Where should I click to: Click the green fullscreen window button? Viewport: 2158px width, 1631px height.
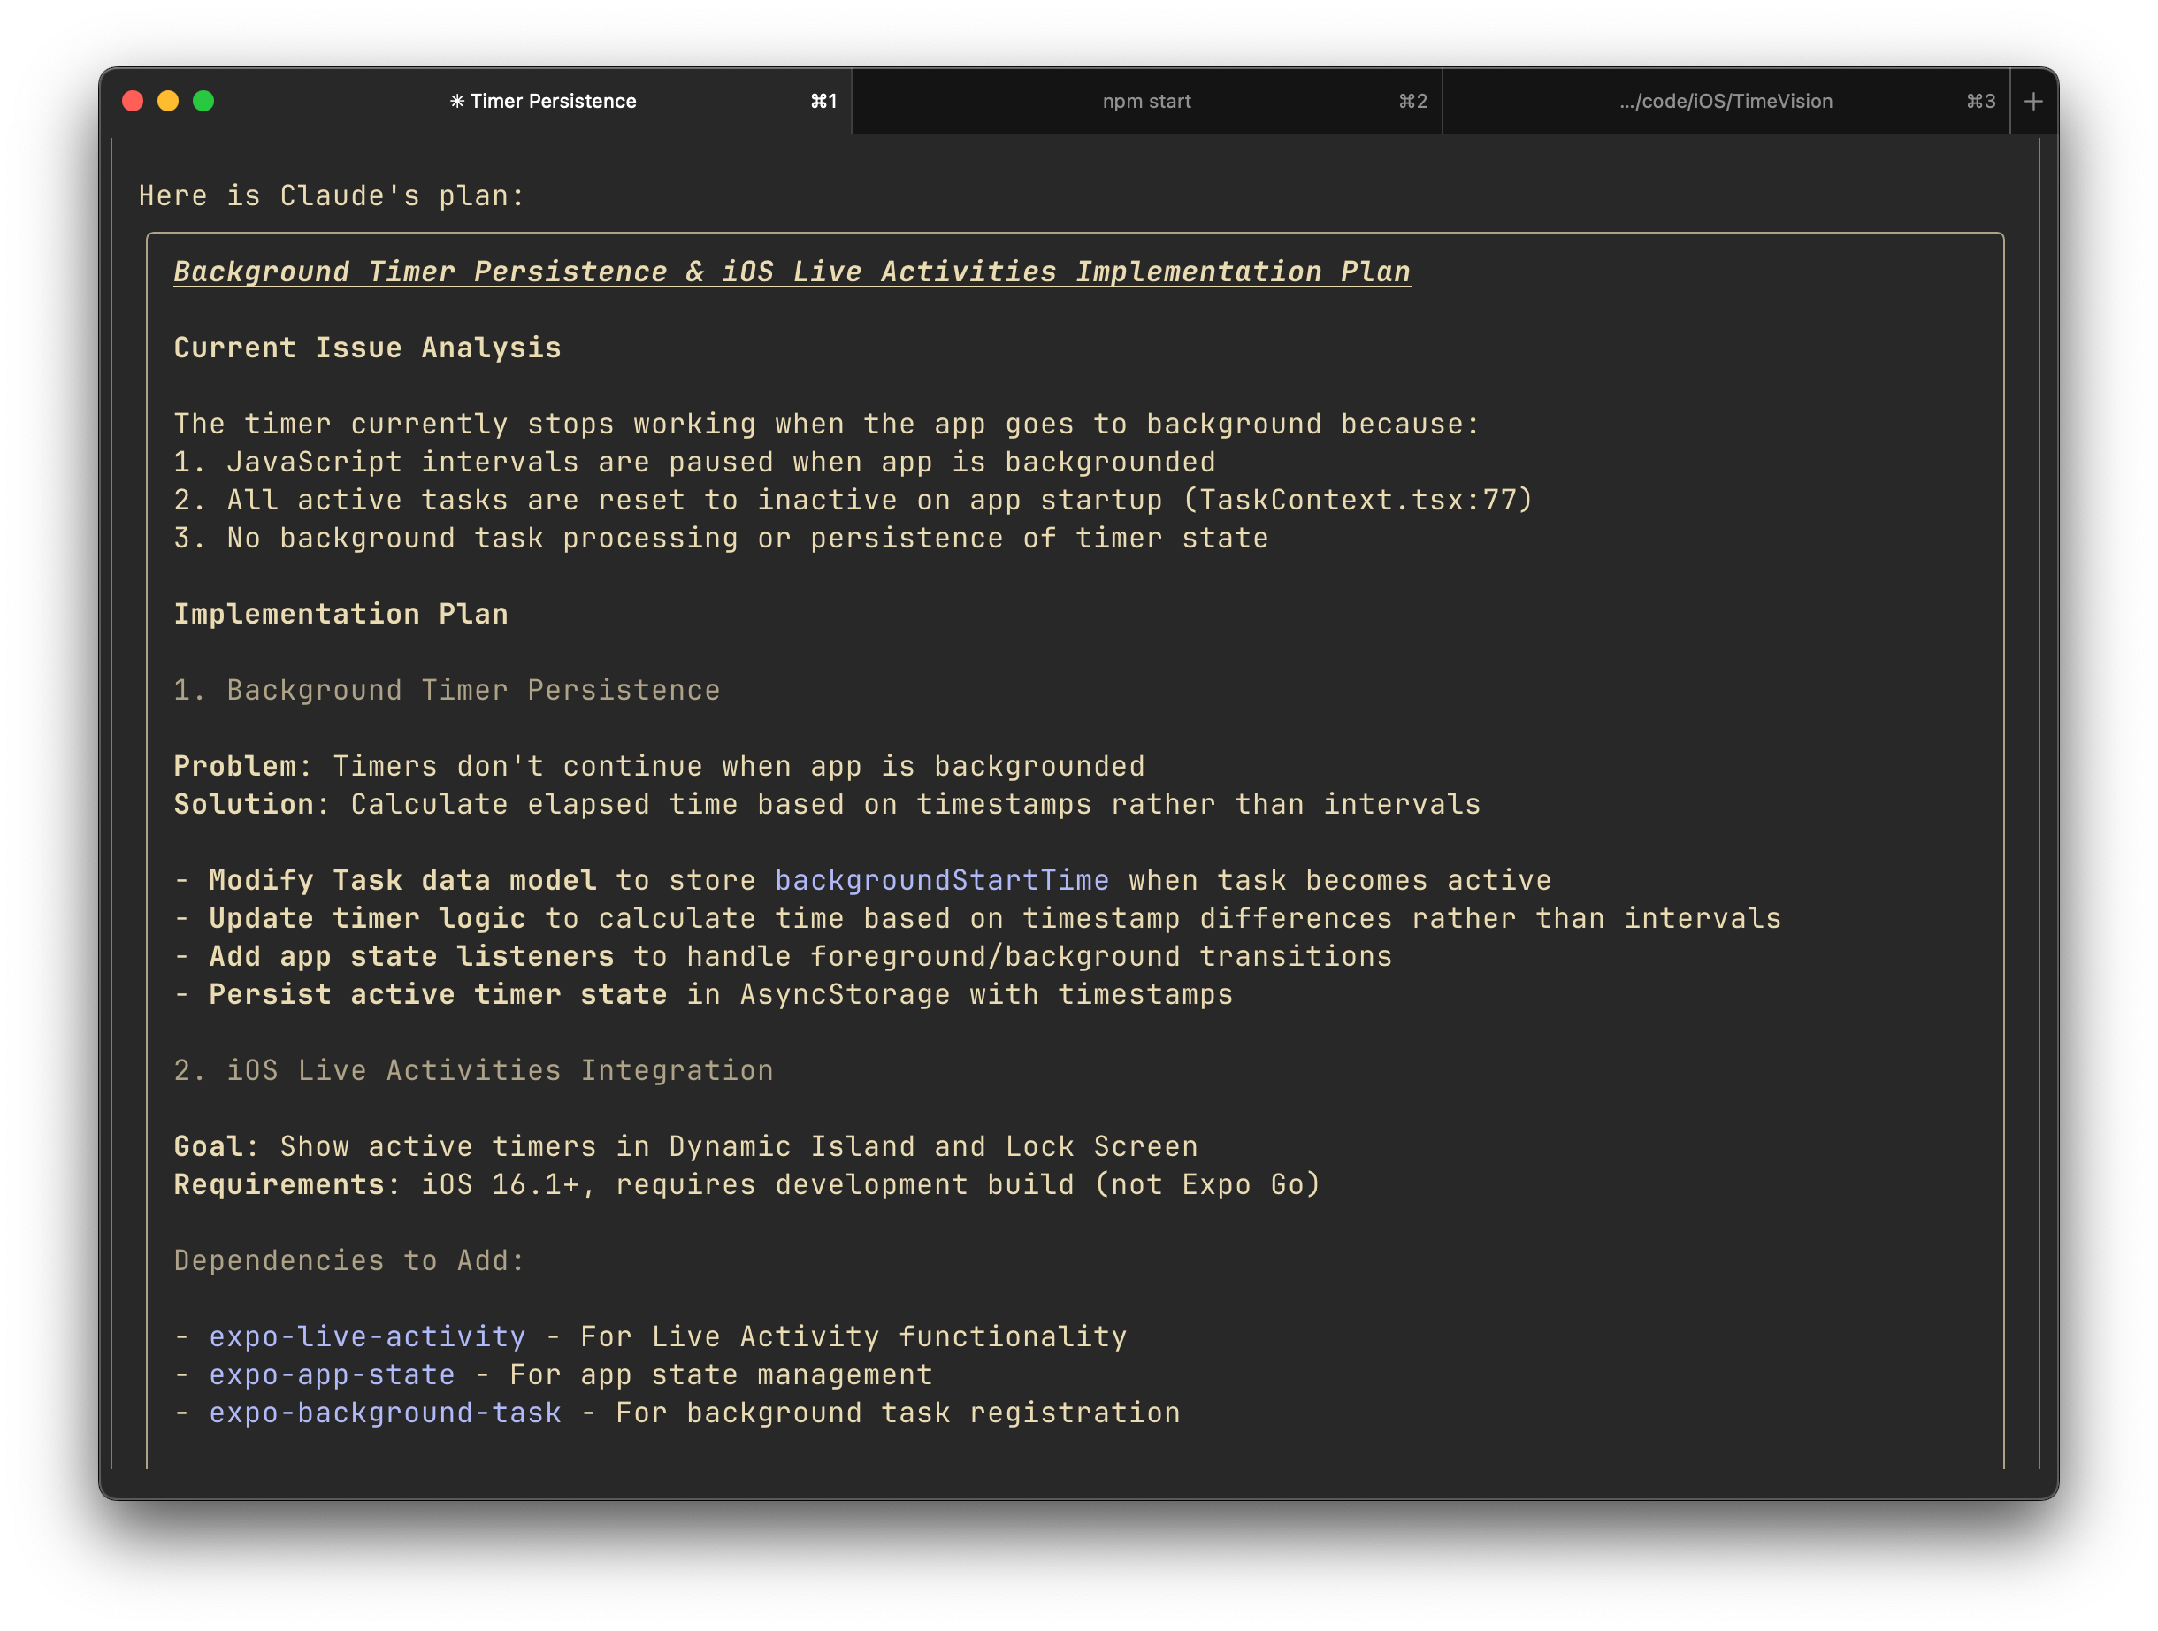point(204,102)
